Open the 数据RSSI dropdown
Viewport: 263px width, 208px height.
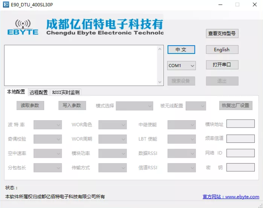[181, 153]
